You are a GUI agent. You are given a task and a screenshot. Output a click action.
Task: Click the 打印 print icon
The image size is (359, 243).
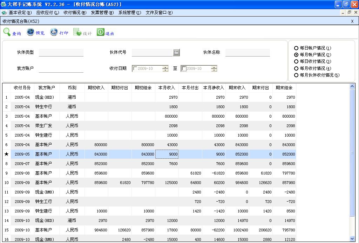point(53,32)
